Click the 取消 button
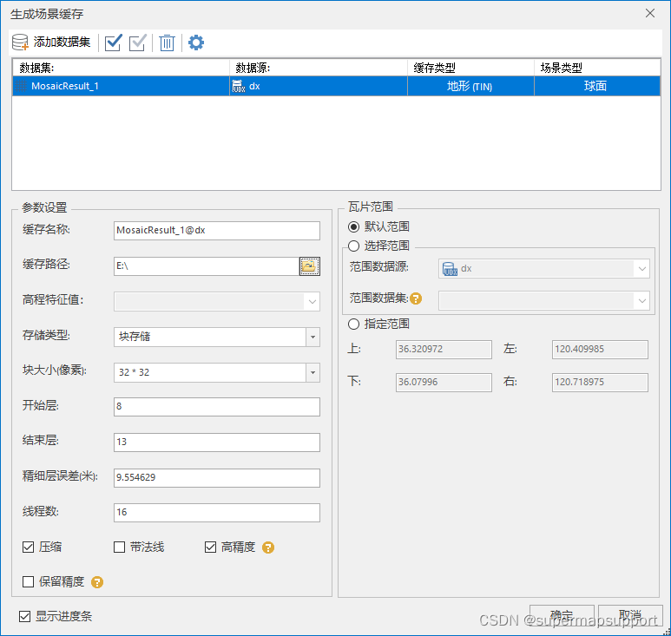Screen dimensions: 671x636 click(630, 616)
